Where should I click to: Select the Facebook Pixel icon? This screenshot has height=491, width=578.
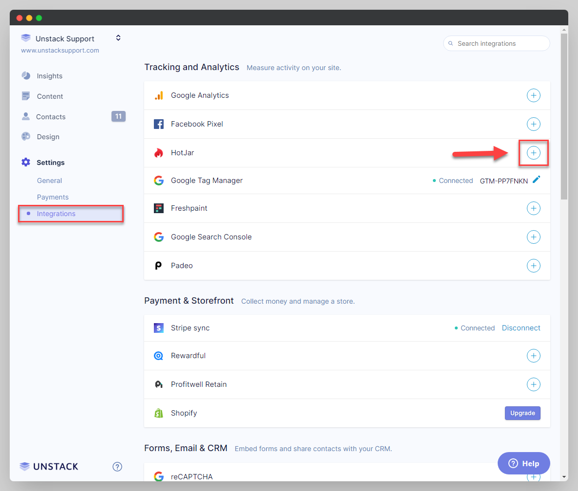(159, 124)
